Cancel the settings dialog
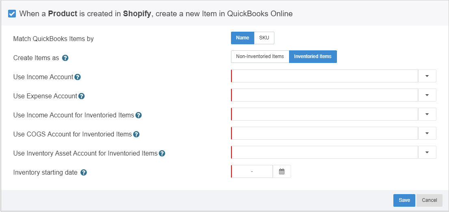This screenshot has width=449, height=212. (430, 200)
